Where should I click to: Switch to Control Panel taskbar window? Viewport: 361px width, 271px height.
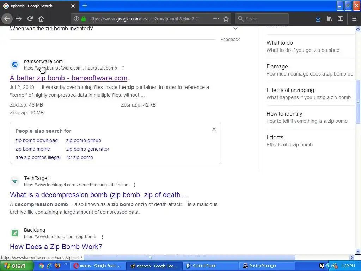211,266
